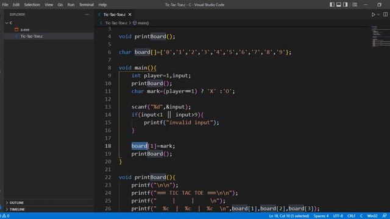This screenshot has height=219, width=390.
Task: Open the File menu
Action: 5,5
